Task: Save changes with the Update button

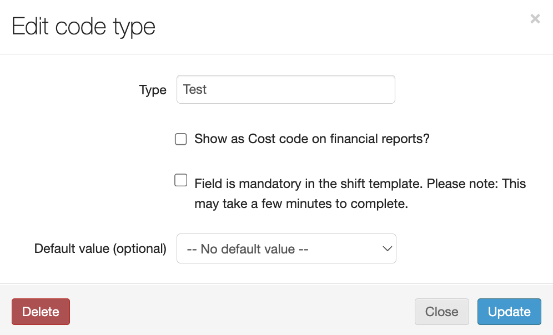Action: [509, 312]
